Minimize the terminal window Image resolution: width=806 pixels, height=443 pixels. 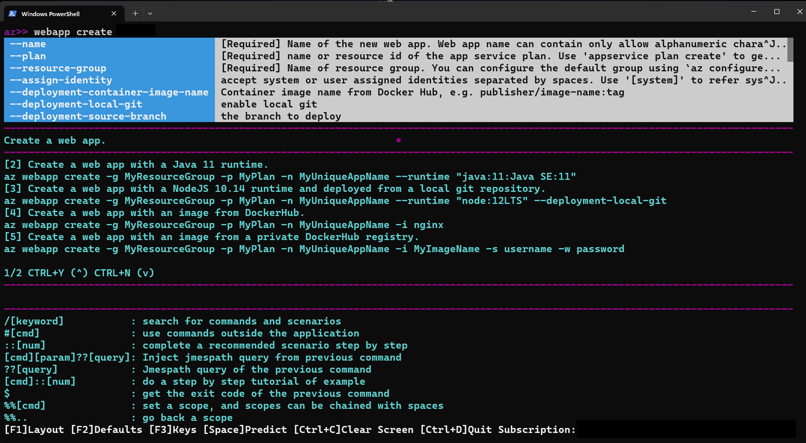[x=753, y=12]
